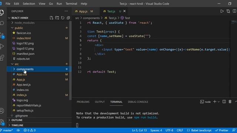Click New File icon in Explorer

[x=51, y=18]
